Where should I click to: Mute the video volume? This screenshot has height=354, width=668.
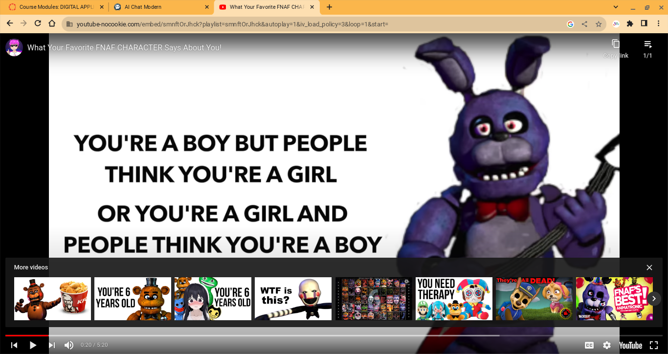[69, 345]
